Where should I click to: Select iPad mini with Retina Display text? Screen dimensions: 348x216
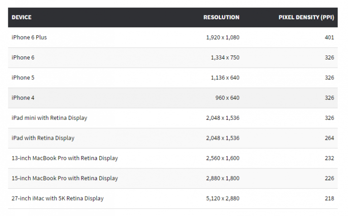[49, 118]
